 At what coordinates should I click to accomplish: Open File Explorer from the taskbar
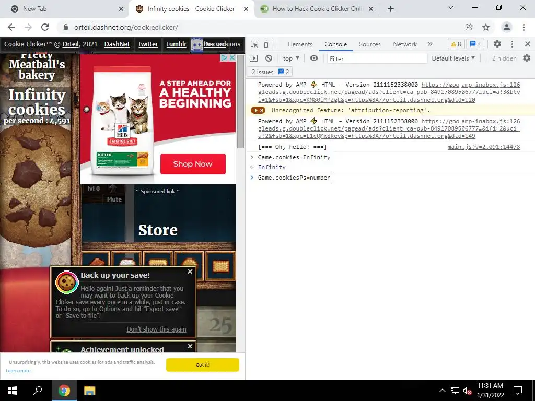pos(89,391)
